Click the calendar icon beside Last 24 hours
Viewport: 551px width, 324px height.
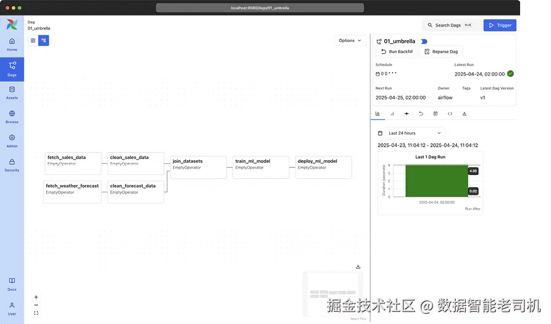point(380,133)
